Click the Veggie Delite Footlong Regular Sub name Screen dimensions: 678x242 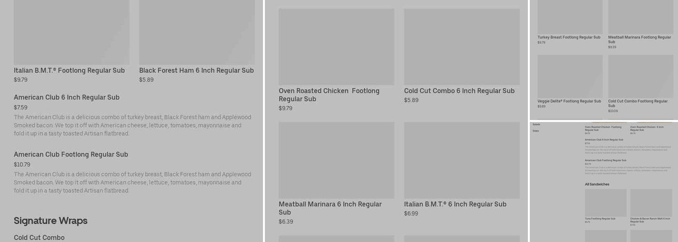(569, 101)
